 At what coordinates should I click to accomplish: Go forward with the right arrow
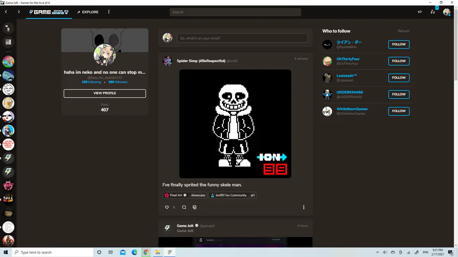pyautogui.click(x=19, y=12)
